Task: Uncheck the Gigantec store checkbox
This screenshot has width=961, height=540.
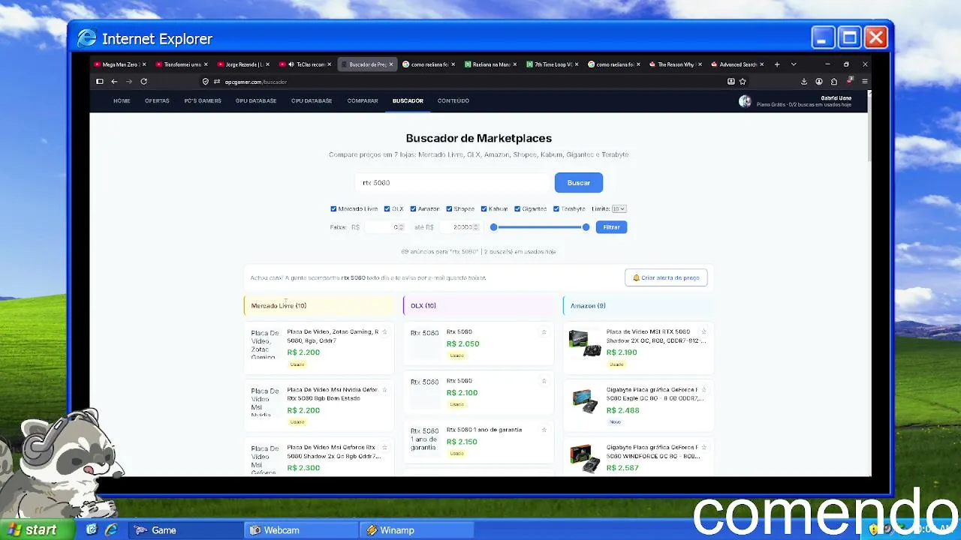Action: click(x=517, y=209)
